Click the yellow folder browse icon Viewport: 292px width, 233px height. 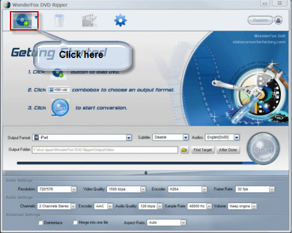185,150
